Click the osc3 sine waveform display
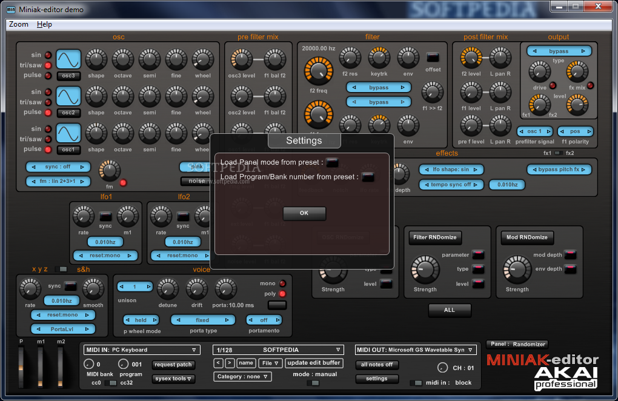The image size is (618, 401). click(68, 59)
